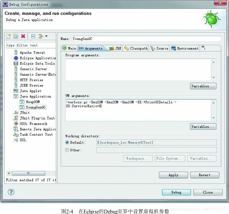Click Variables button under VM arguments

click(203, 126)
